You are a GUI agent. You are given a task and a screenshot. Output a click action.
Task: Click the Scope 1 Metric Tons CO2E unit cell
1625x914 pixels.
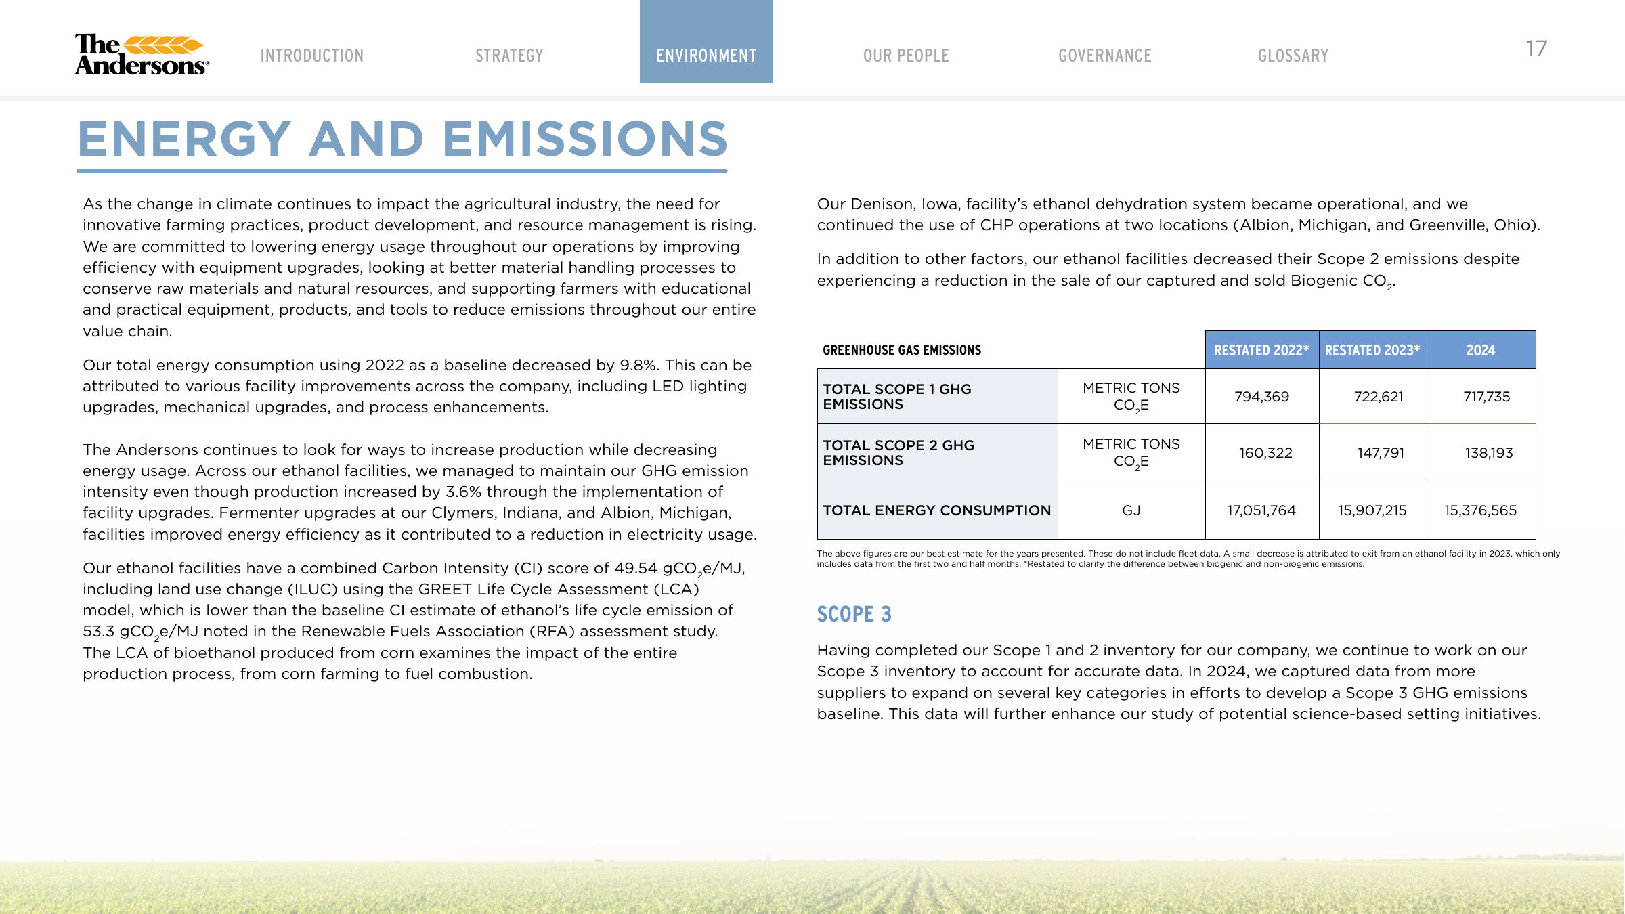[1131, 397]
